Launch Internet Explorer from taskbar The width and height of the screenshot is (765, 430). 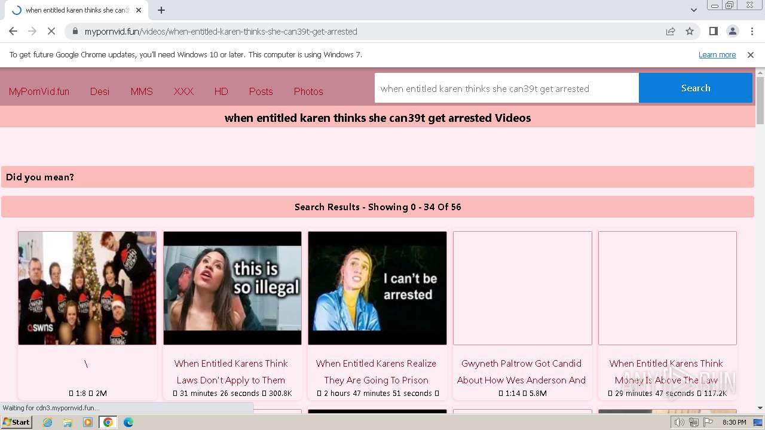click(x=47, y=422)
